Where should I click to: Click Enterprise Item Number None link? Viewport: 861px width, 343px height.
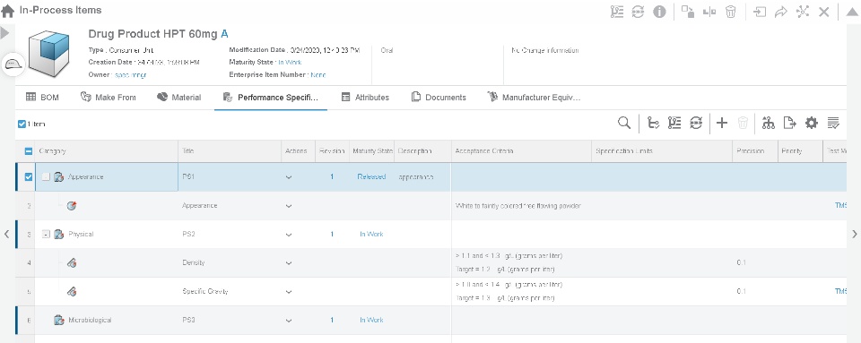(x=317, y=74)
